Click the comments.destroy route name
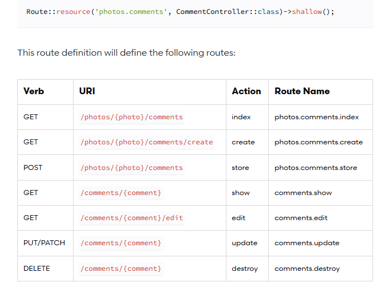The height and width of the screenshot is (287, 382). pyautogui.click(x=307, y=269)
